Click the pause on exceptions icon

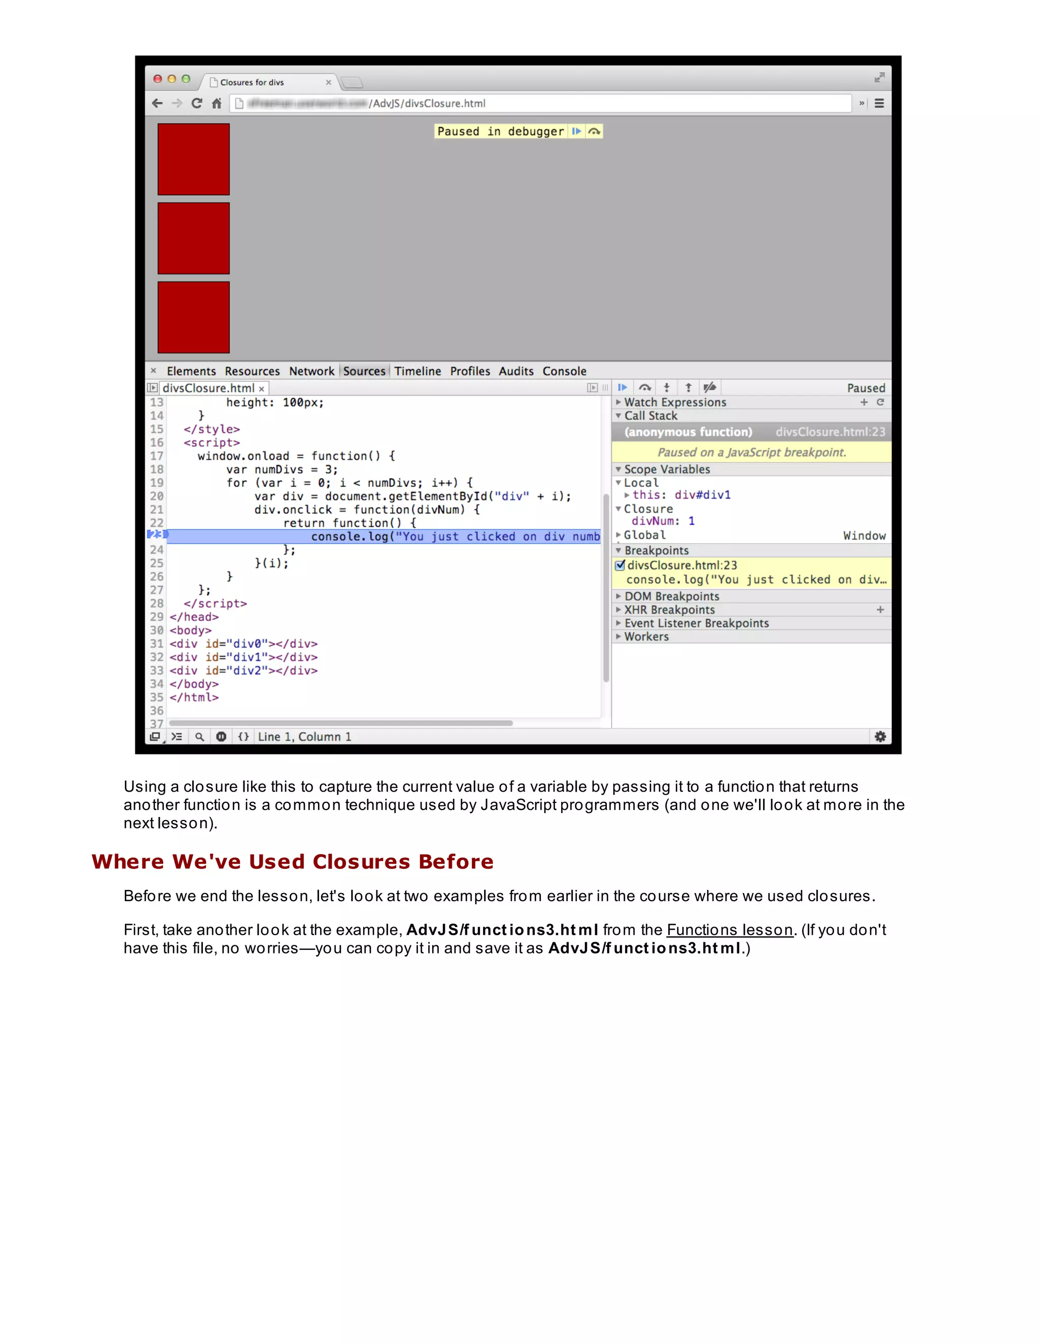coord(221,736)
